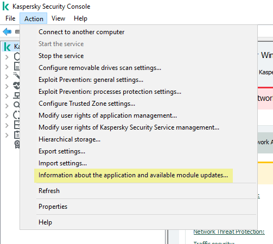
Task: Choose Connect to another computer
Action: (x=138, y=32)
